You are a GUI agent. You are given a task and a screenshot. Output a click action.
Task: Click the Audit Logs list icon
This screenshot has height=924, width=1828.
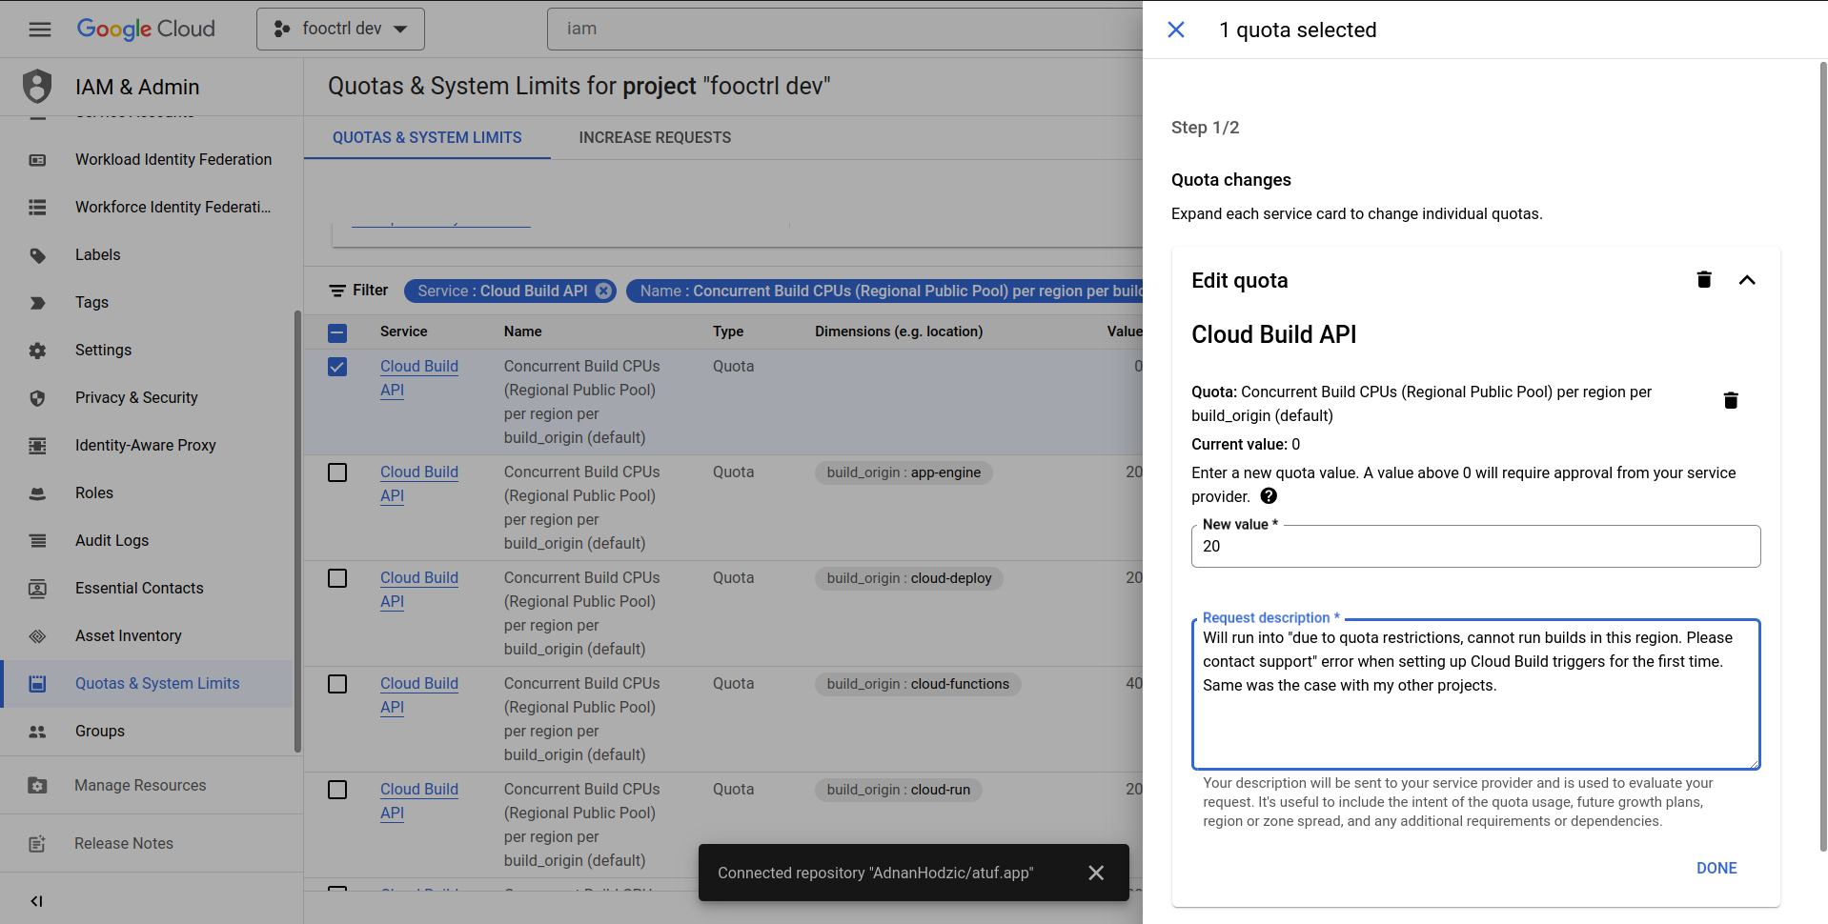click(37, 541)
